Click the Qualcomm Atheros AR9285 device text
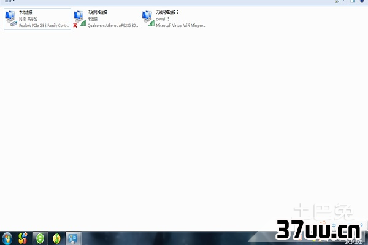 113,25
